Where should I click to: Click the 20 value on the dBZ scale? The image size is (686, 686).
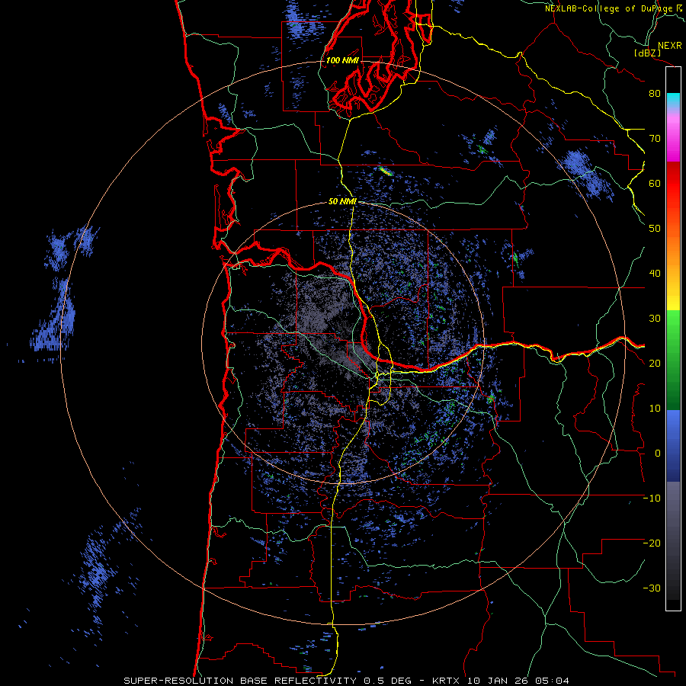(x=655, y=363)
